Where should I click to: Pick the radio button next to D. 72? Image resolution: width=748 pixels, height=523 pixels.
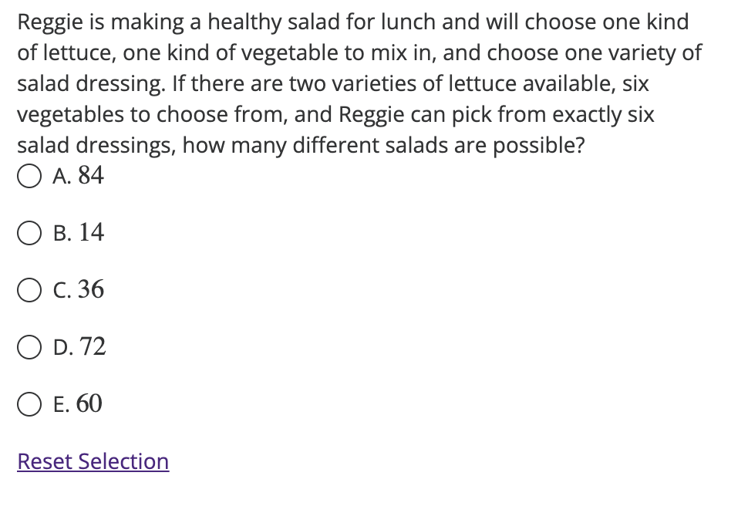click(x=29, y=347)
